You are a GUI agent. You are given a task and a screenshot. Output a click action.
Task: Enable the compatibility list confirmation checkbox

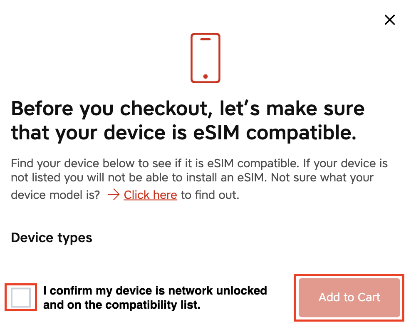tap(20, 297)
